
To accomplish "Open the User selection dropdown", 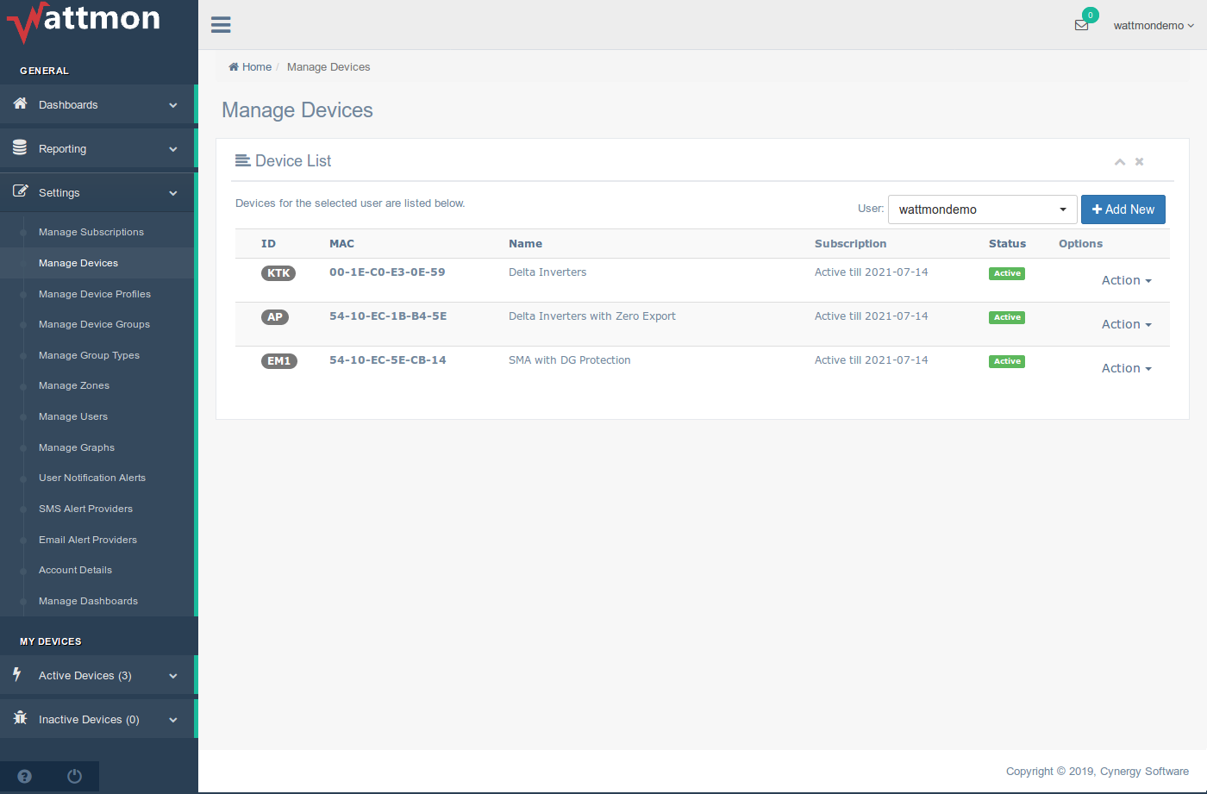I will (x=982, y=209).
